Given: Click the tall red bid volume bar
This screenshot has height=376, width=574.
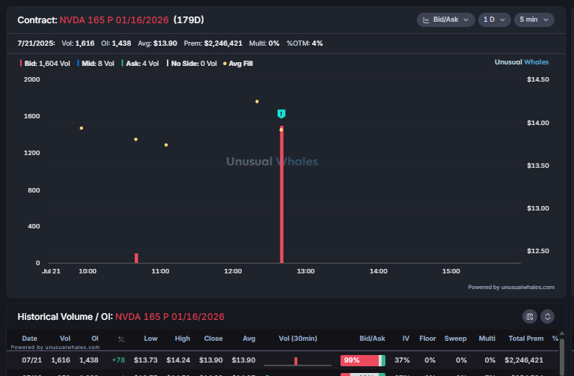Looking at the screenshot, I should (281, 195).
